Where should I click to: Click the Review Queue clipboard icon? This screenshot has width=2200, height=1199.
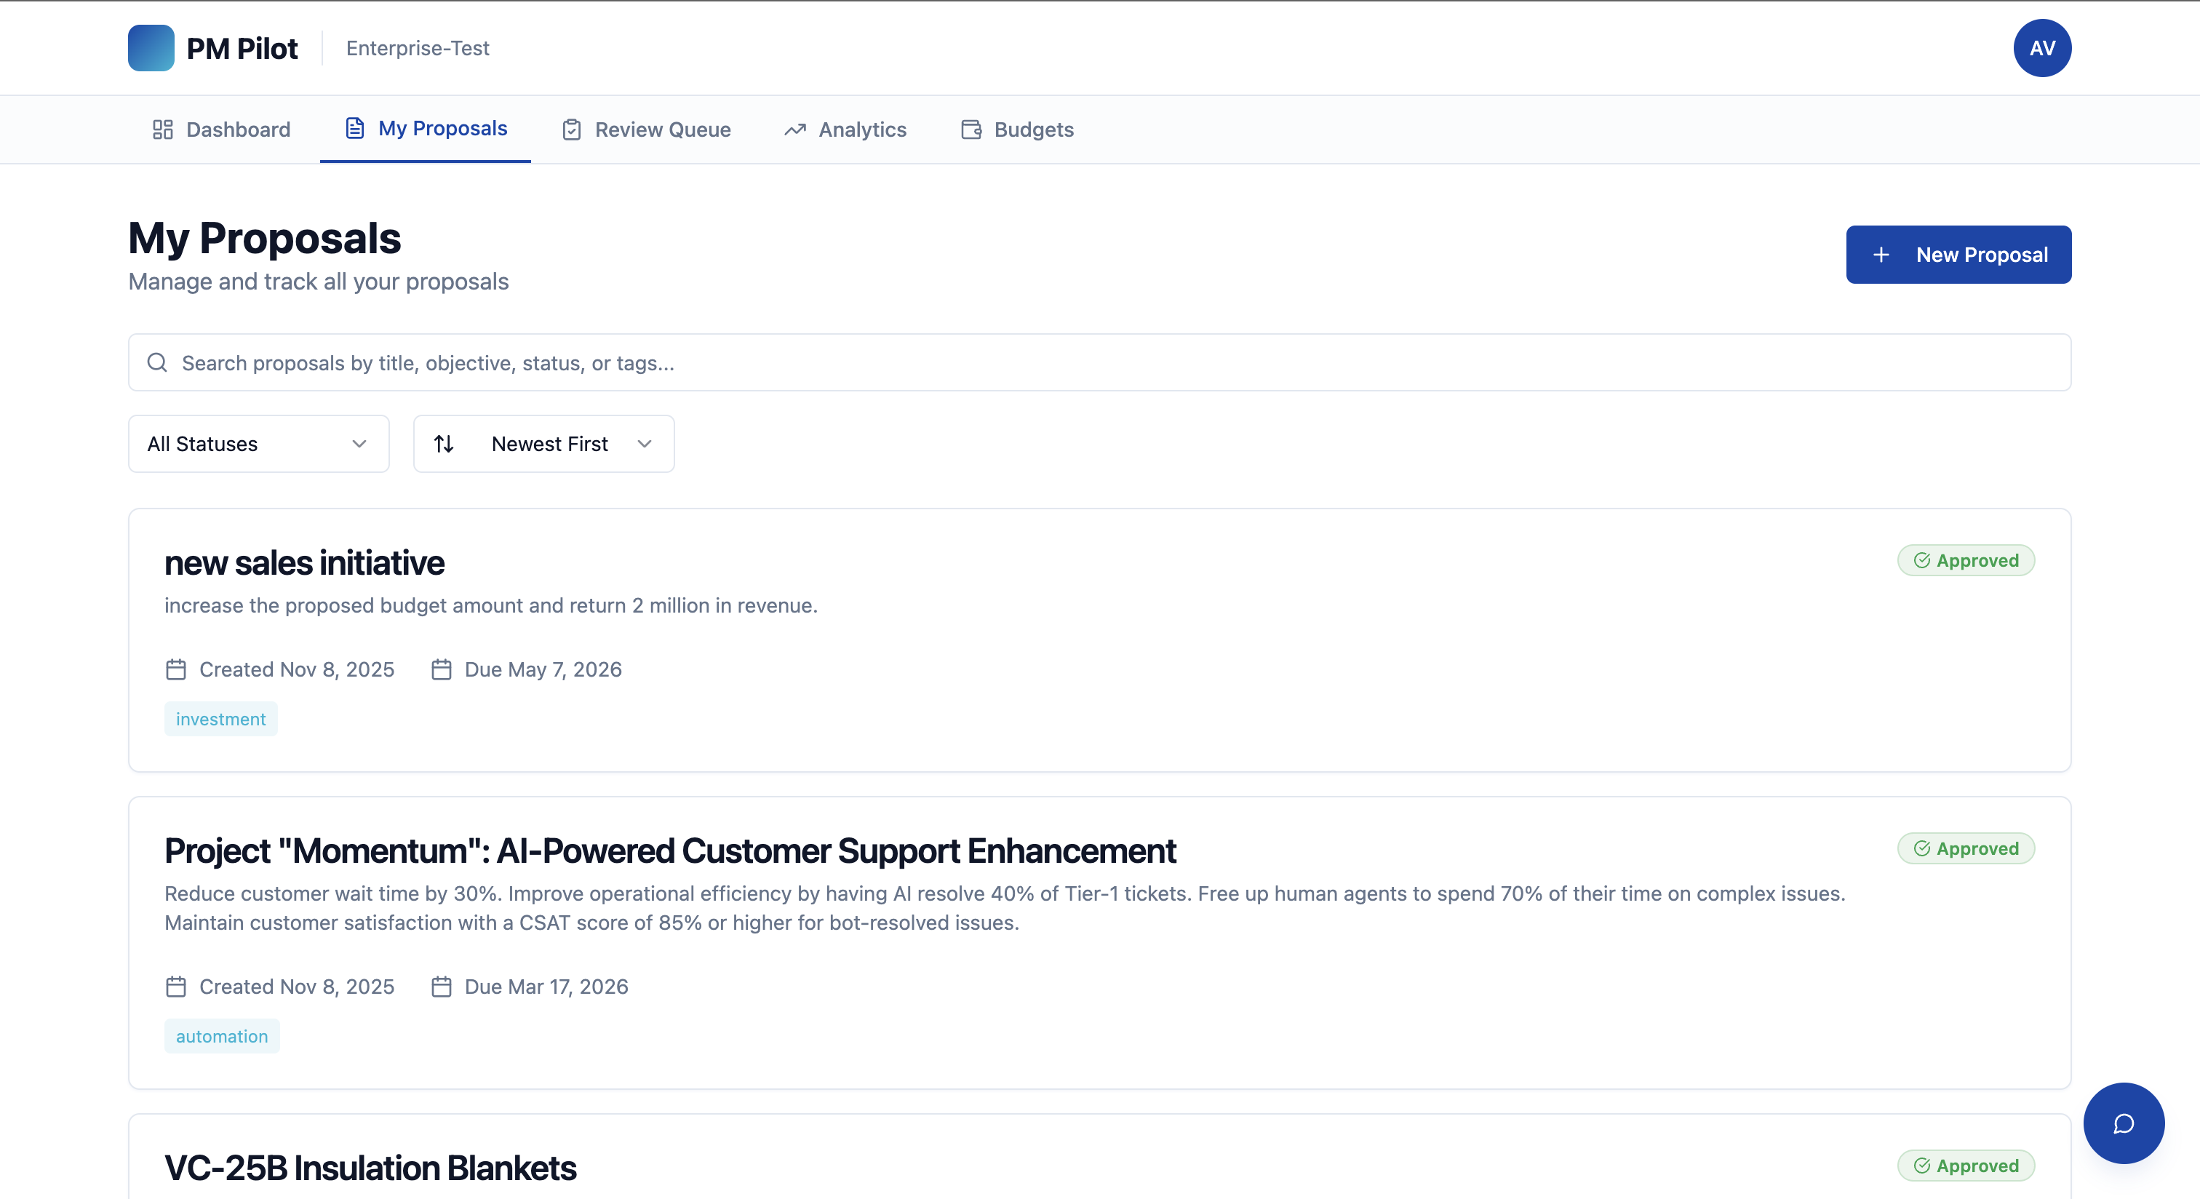pos(571,130)
